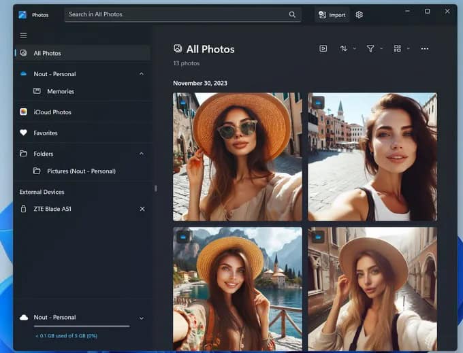
Task: Click OneDrive cloud badge on top-right photo
Action: (318, 103)
